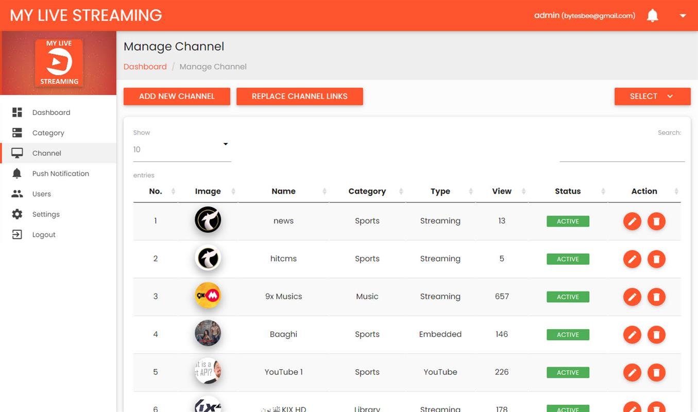Open Push Notification via bell icon

pos(17,173)
